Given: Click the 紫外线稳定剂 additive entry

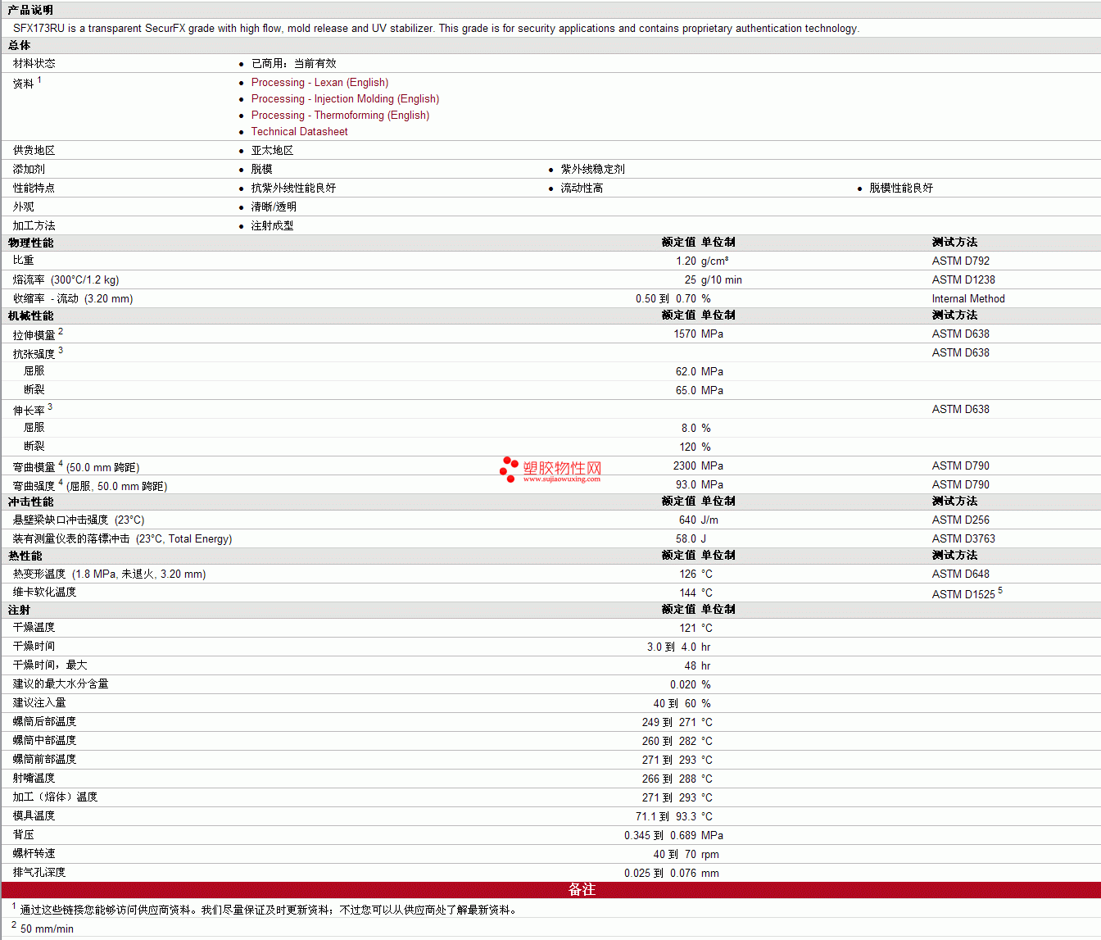Looking at the screenshot, I should tap(592, 170).
